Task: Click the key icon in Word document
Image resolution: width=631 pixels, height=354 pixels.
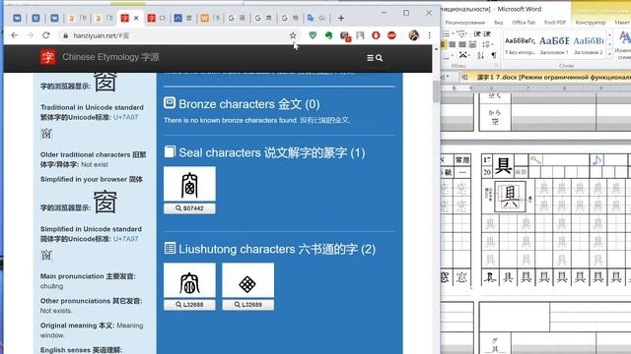Action: tap(535, 160)
